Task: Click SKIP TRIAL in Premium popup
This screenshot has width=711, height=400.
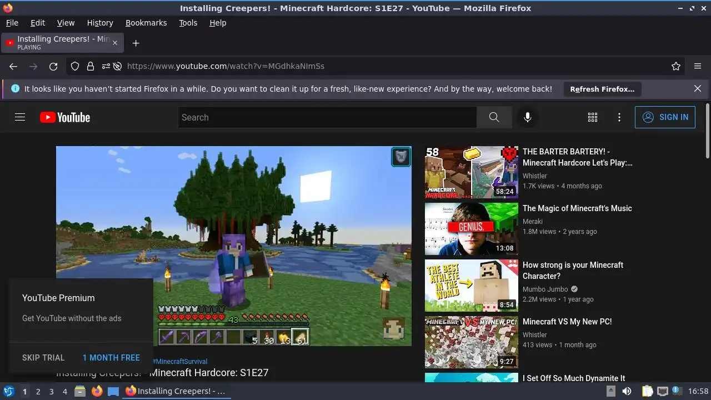Action: pyautogui.click(x=43, y=358)
